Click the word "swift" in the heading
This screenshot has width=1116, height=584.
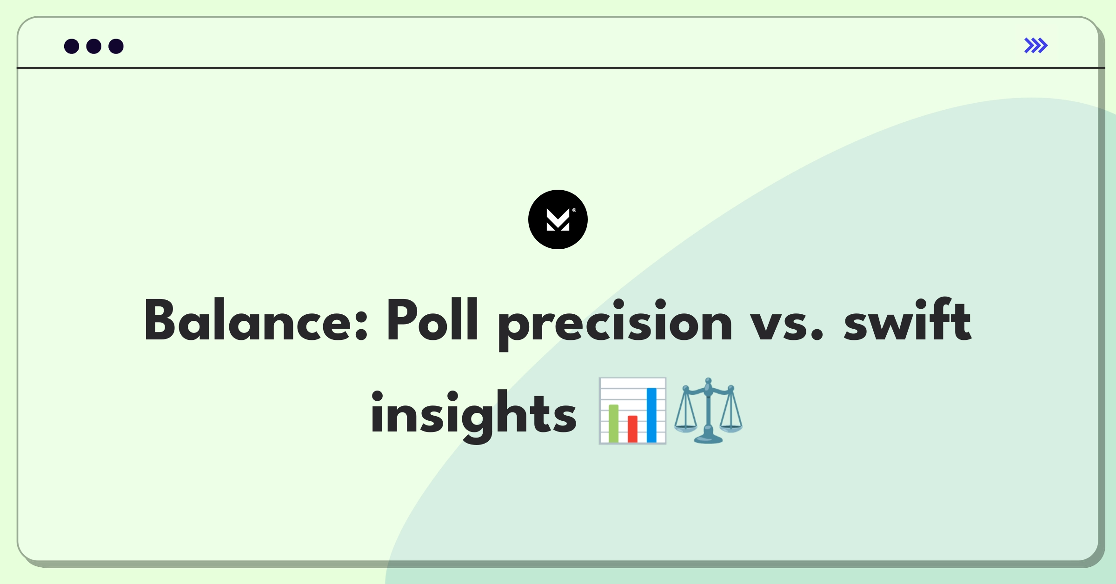[908, 320]
